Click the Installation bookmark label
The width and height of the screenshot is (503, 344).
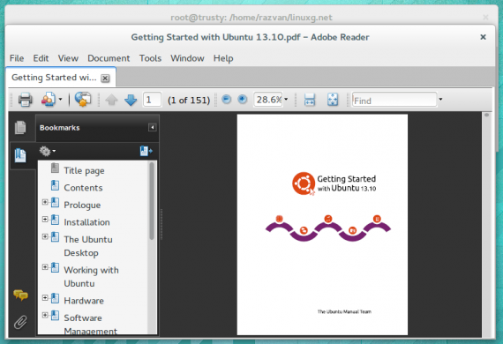tap(86, 222)
